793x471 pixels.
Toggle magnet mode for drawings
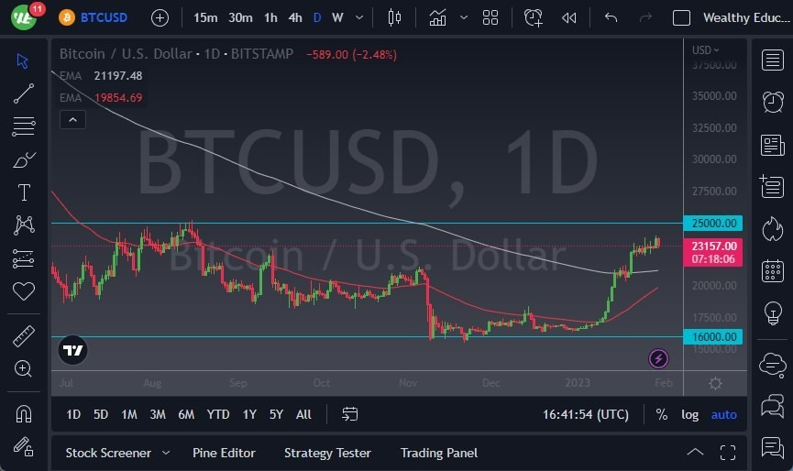(24, 414)
